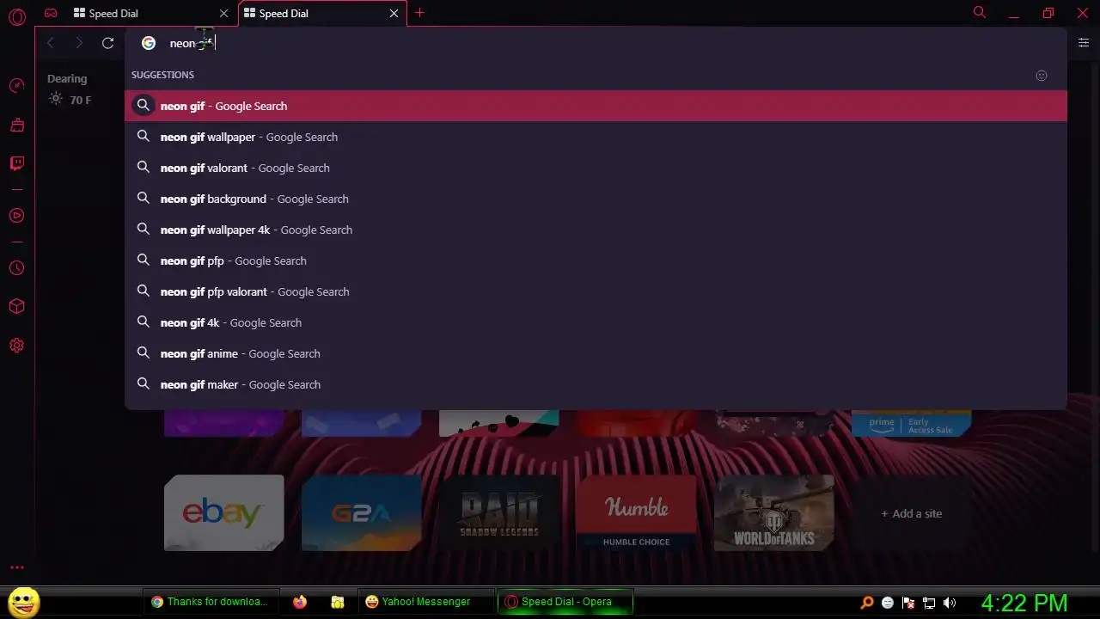Click the 4:22 PM taskbar clock

pos(1024,603)
